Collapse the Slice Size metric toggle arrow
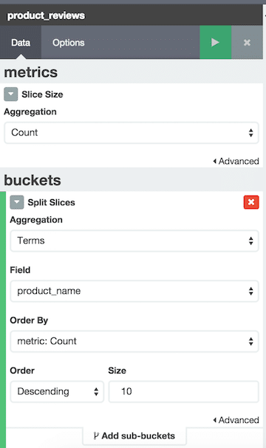The height and width of the screenshot is (448, 266). pyautogui.click(x=11, y=94)
